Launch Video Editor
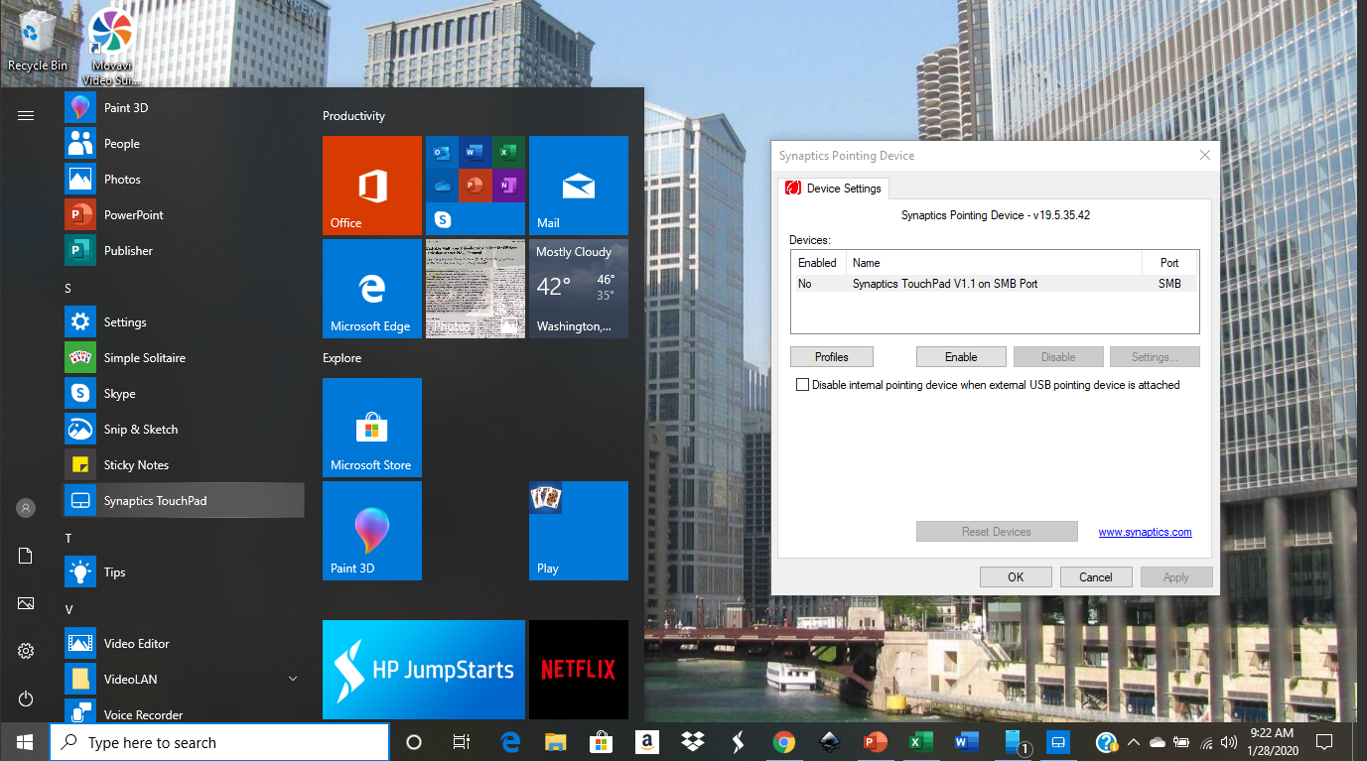 pyautogui.click(x=184, y=644)
